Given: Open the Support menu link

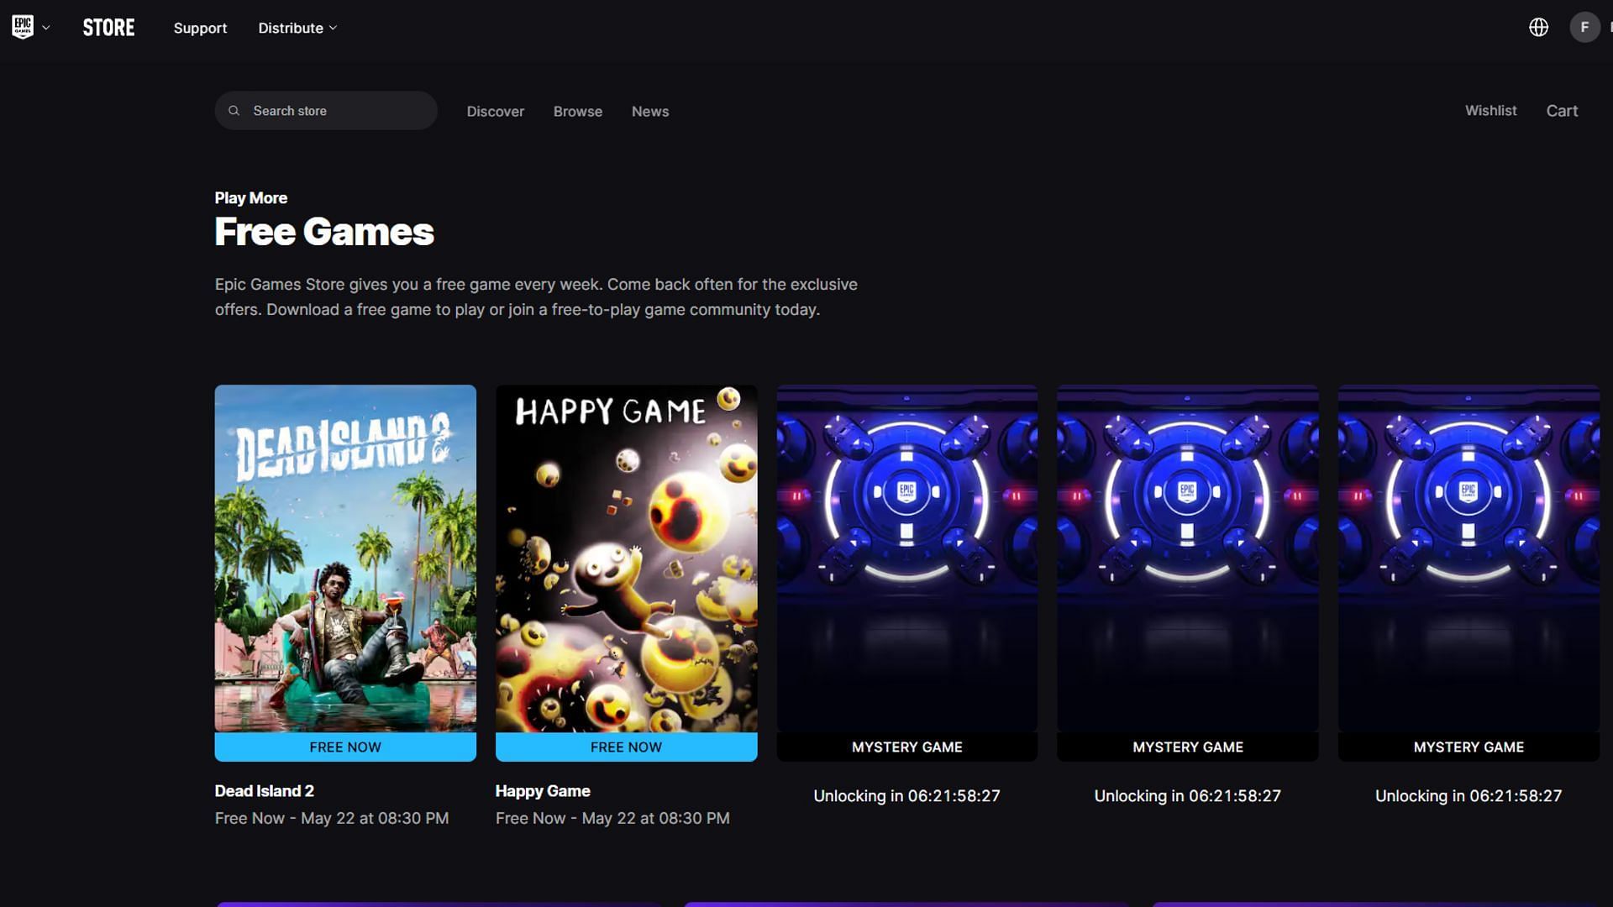Looking at the screenshot, I should point(200,28).
